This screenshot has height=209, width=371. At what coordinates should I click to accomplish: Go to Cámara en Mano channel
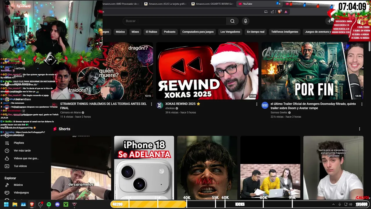coord(70,113)
